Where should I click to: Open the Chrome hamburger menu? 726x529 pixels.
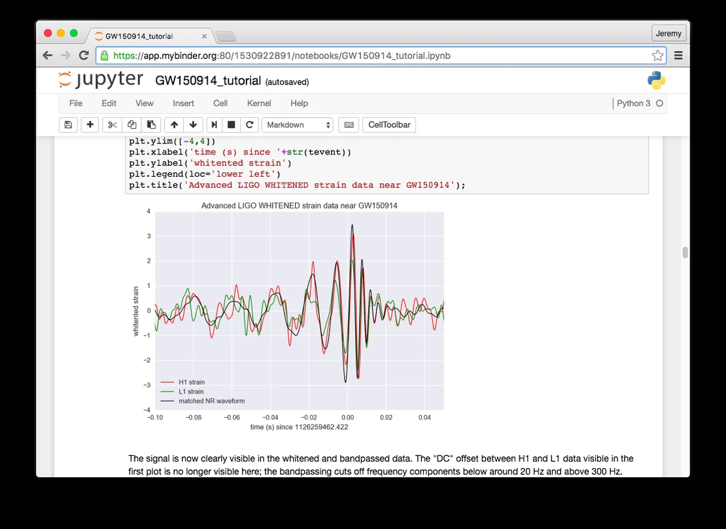point(678,56)
